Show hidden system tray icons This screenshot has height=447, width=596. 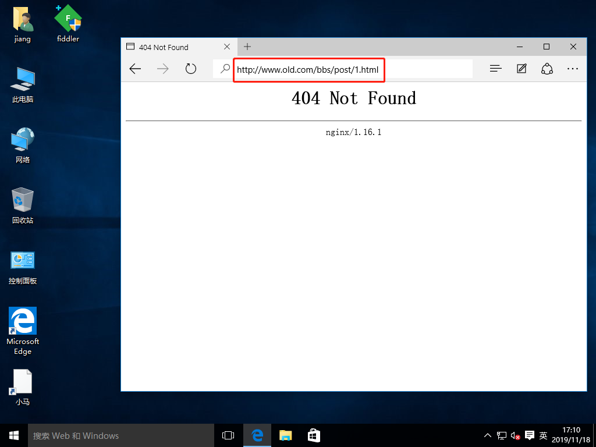point(487,435)
